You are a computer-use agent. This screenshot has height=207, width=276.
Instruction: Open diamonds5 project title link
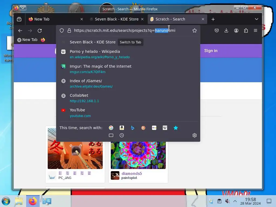(132, 174)
